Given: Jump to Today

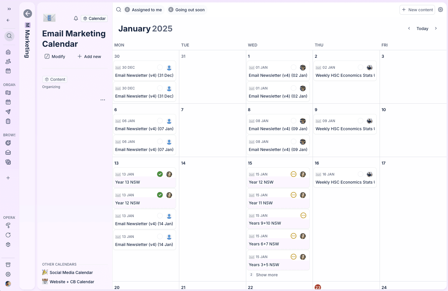Looking at the screenshot, I should (422, 29).
